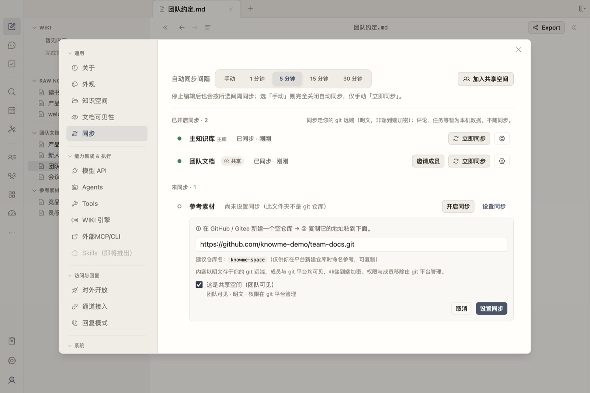590x393 pixels.
Task: Collapse the WIKI tree section
Action: [42, 28]
